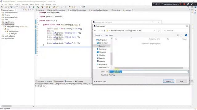Image resolution: width=197 pixels, height=110 pixels.
Task: Click Back arrow in save dialog
Action: click(x=95, y=31)
